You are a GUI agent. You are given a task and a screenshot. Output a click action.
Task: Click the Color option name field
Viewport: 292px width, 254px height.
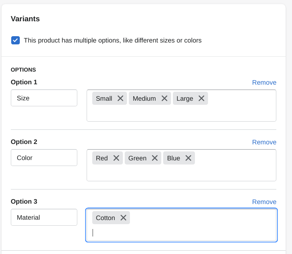click(44, 158)
